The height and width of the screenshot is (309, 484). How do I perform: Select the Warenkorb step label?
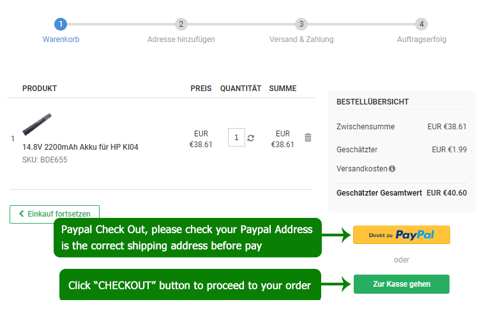[x=61, y=40]
